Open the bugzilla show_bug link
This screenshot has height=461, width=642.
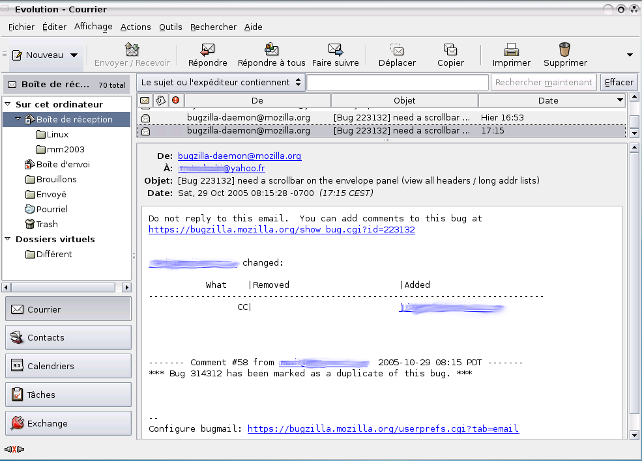pos(282,230)
